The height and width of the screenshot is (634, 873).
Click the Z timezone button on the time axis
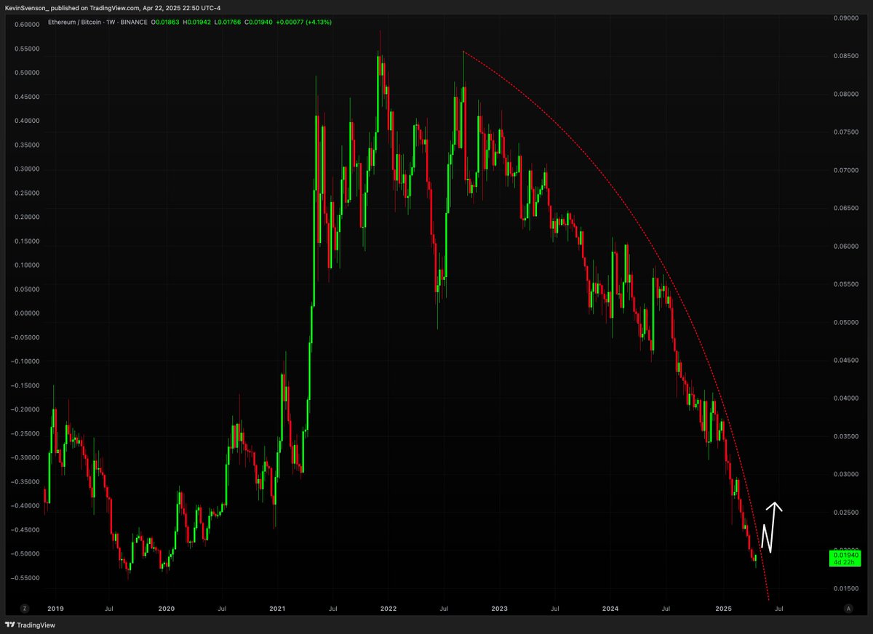(x=24, y=608)
